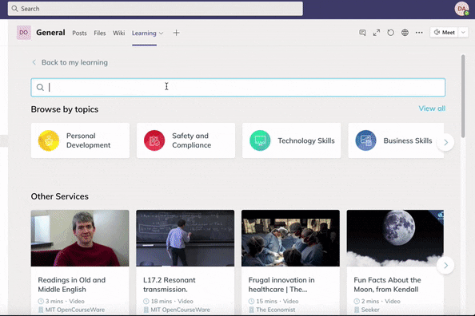Click 'Seeker' source label

click(x=370, y=310)
